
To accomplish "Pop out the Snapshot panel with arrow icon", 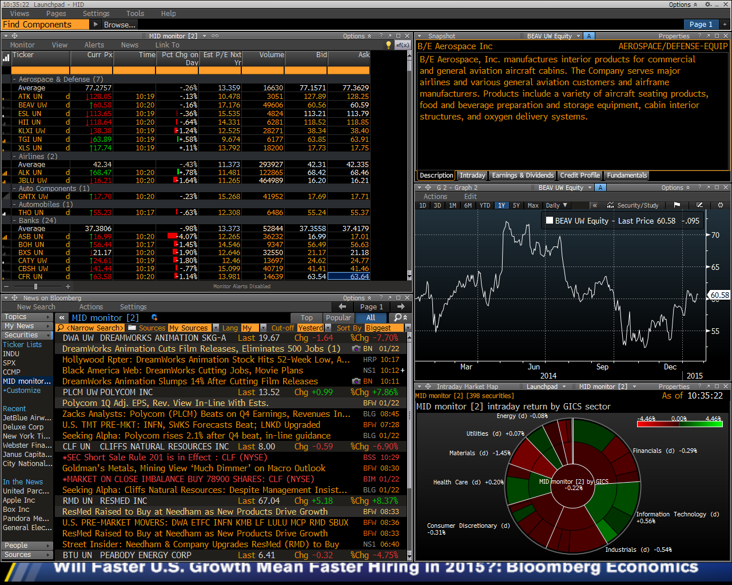I will [708, 36].
